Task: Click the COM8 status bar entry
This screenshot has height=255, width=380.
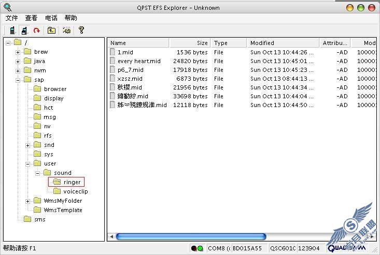Action: [x=219, y=248]
